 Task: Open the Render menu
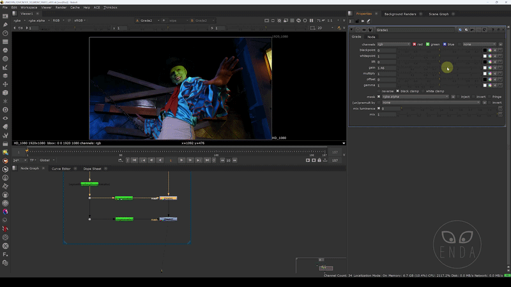tap(61, 7)
